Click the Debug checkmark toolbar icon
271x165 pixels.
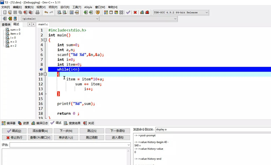[x=128, y=12]
